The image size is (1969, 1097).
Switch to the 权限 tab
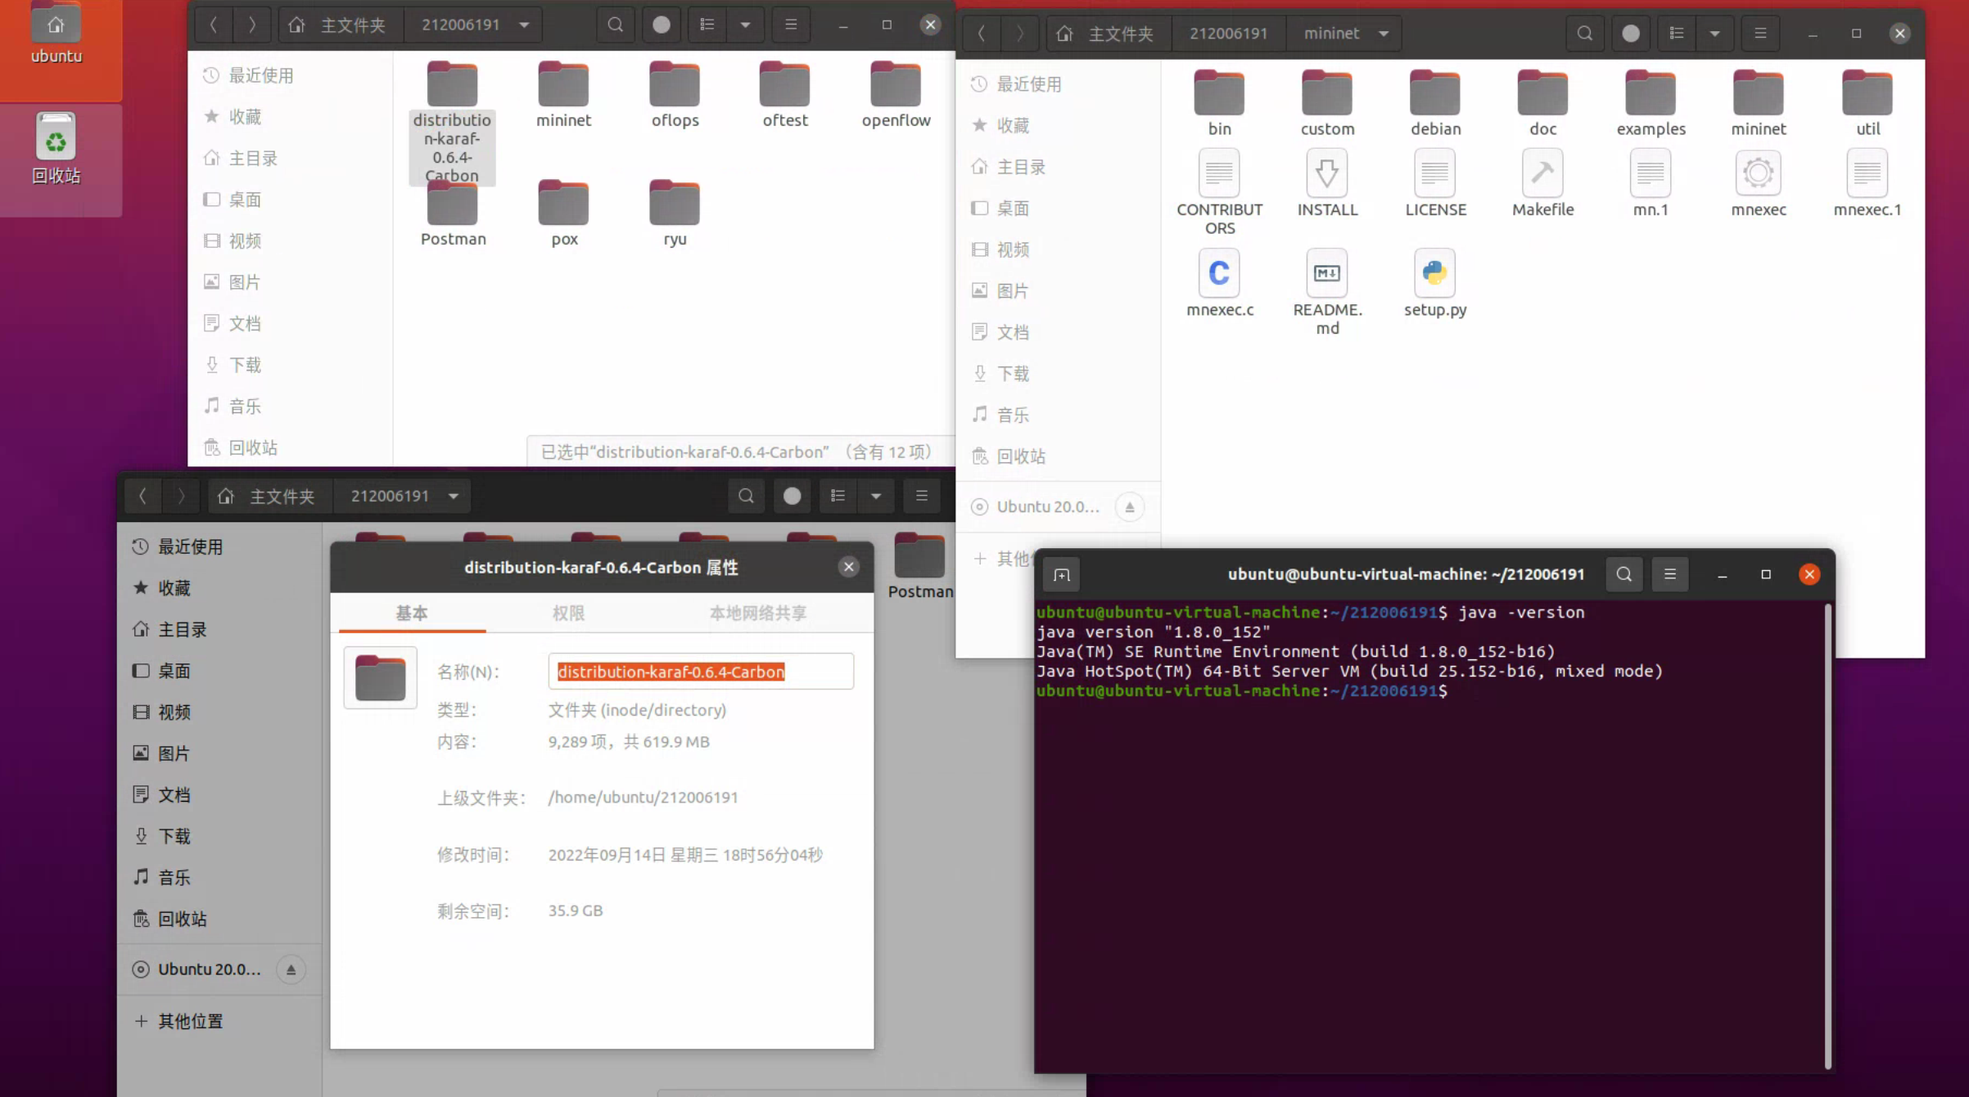(x=568, y=614)
